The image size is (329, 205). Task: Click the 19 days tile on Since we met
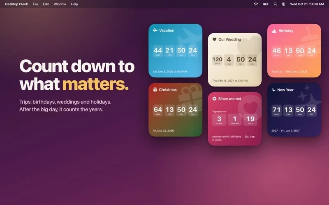pos(250,120)
